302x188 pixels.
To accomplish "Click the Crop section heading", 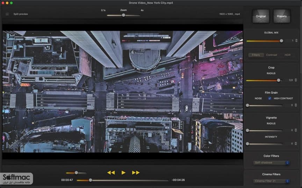I will point(271,68).
